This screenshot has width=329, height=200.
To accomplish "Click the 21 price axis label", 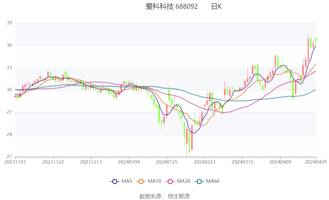I will pos(9,156).
